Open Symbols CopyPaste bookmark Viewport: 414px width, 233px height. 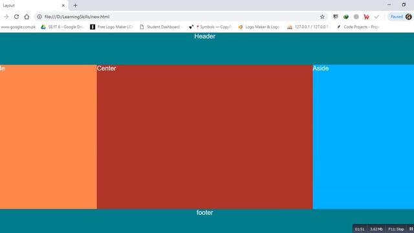pyautogui.click(x=210, y=27)
